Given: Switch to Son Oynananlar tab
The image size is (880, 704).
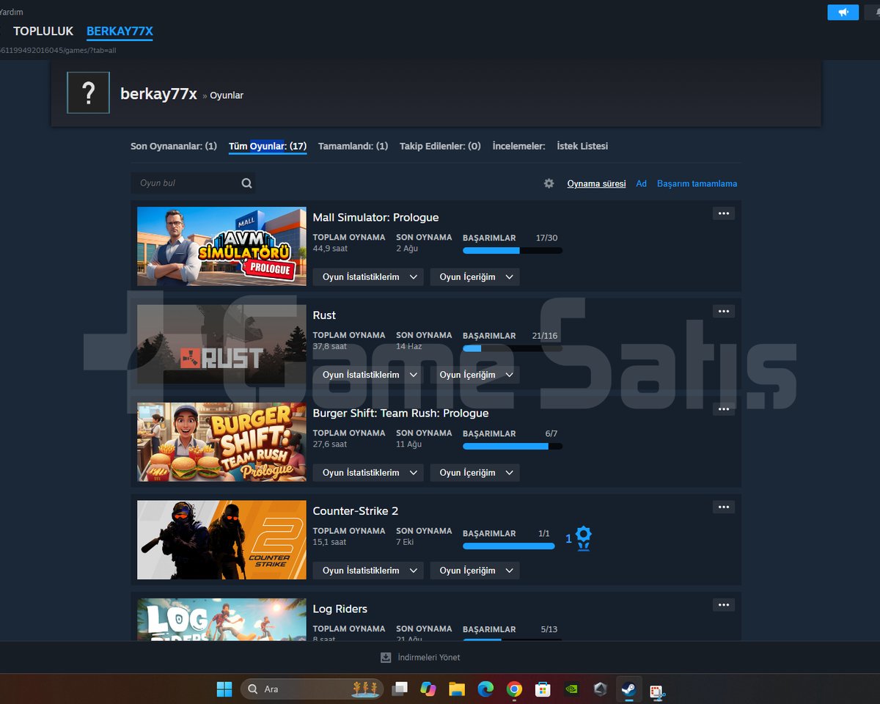Looking at the screenshot, I should (x=174, y=146).
